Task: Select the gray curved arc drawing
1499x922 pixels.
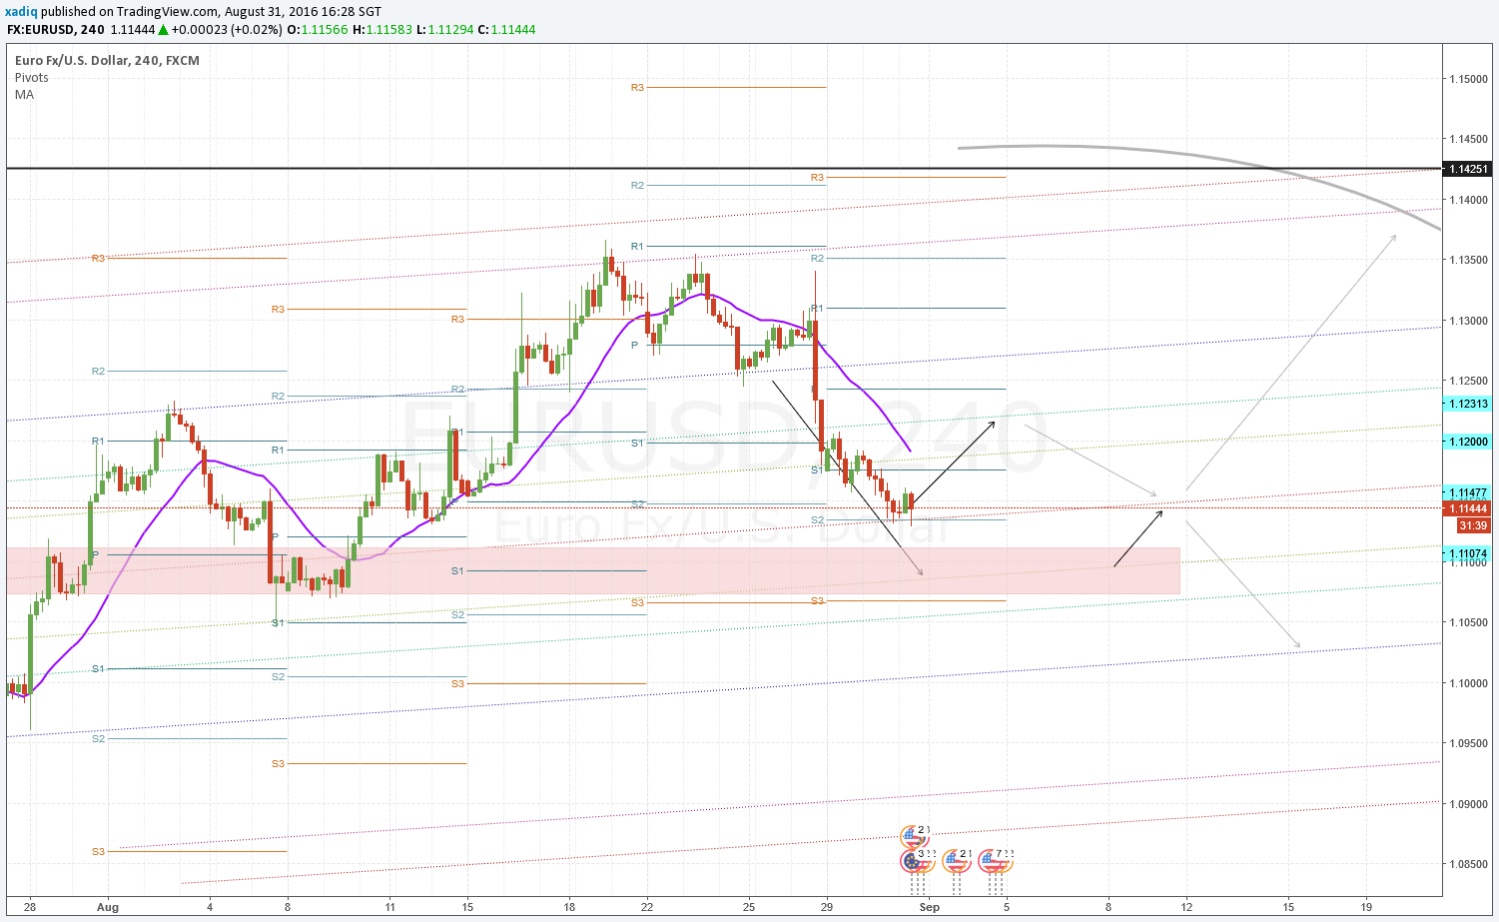Action: (1198, 156)
